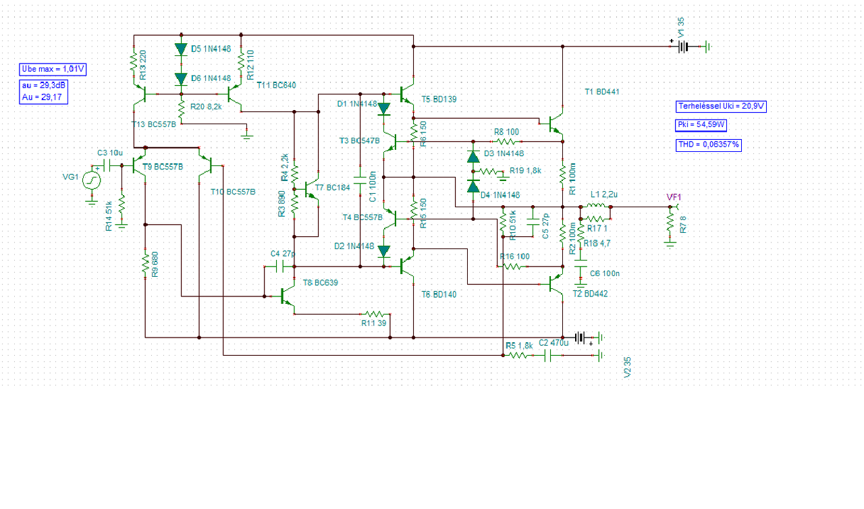Click the THD = 0,06357% label

(x=709, y=144)
